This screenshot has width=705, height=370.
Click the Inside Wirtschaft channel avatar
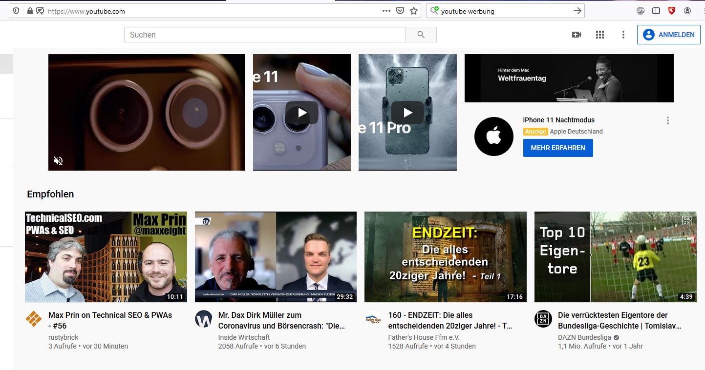[x=204, y=319]
